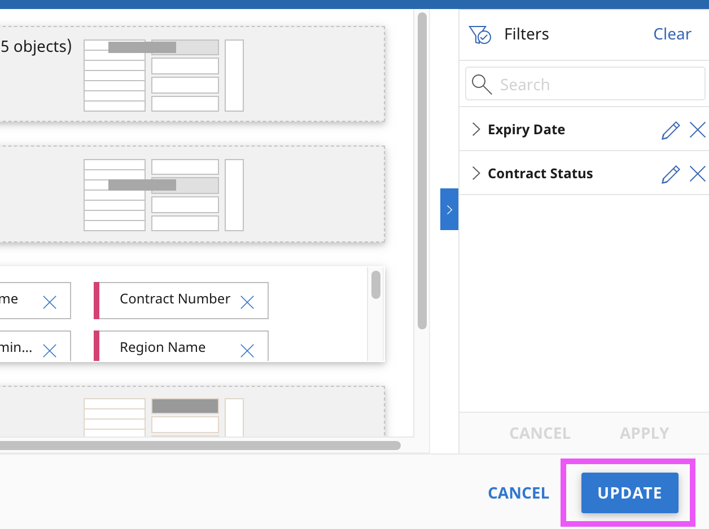The width and height of the screenshot is (709, 529).
Task: Edit the Expiry Date filter
Action: (x=670, y=130)
